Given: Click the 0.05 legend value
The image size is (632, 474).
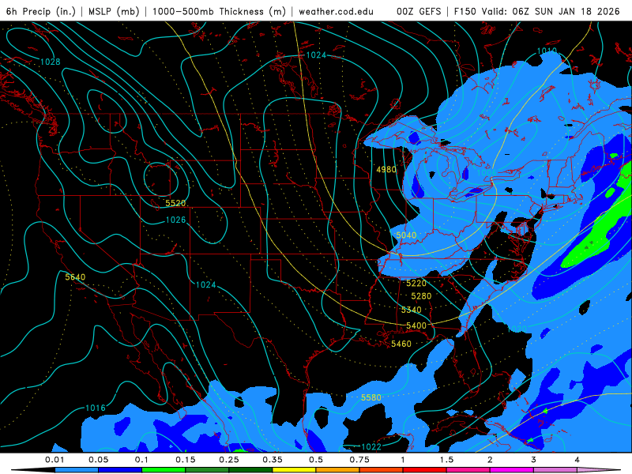Looking at the screenshot, I should (98, 460).
